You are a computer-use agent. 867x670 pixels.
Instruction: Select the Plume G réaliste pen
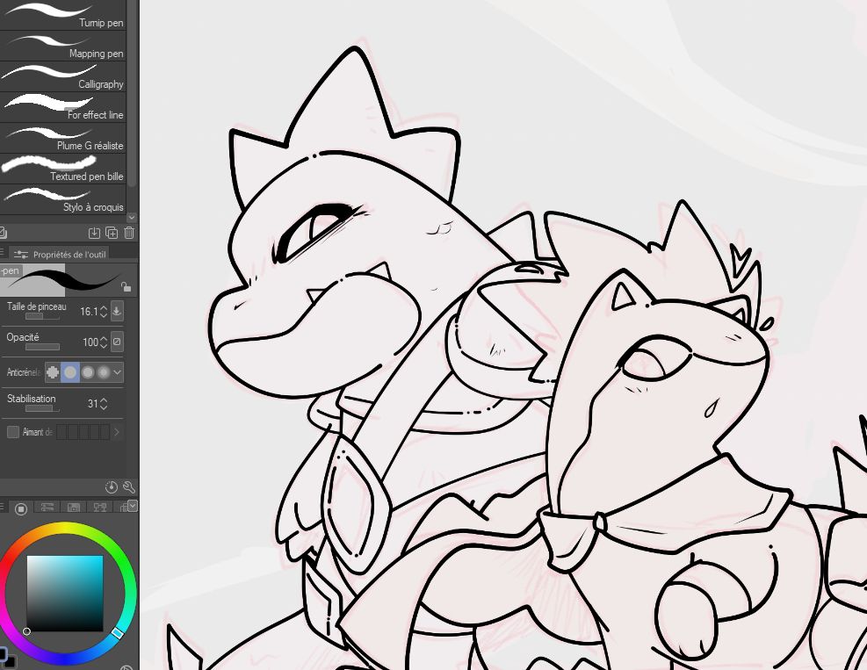[x=62, y=138]
